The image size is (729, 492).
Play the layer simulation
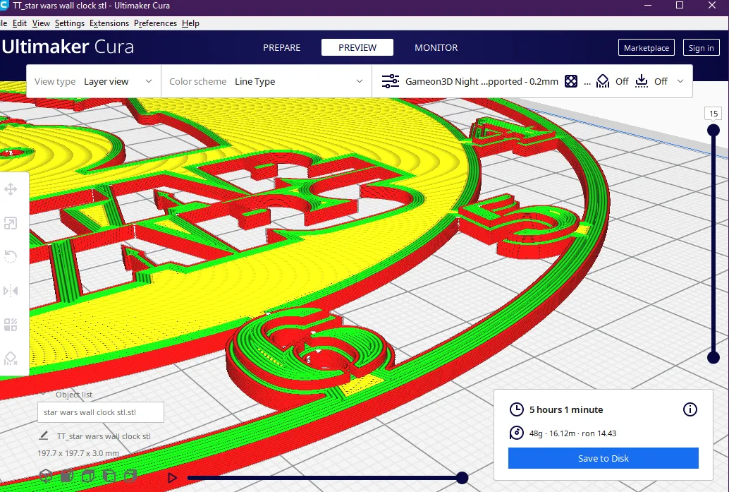coord(172,478)
